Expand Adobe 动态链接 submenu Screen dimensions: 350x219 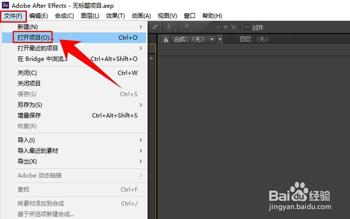pos(74,176)
